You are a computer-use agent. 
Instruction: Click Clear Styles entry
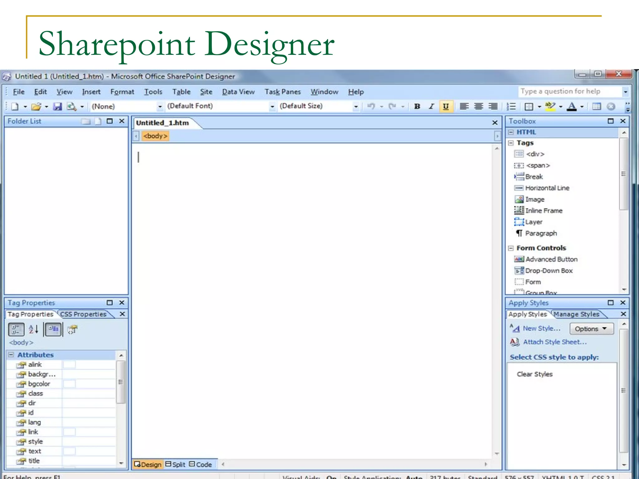(534, 374)
